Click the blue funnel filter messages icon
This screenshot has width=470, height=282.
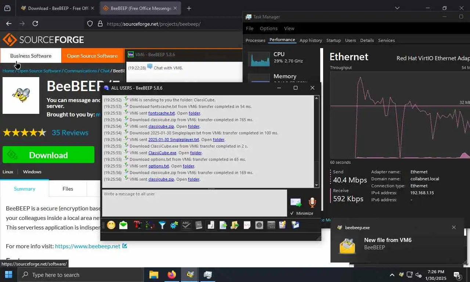click(x=162, y=225)
